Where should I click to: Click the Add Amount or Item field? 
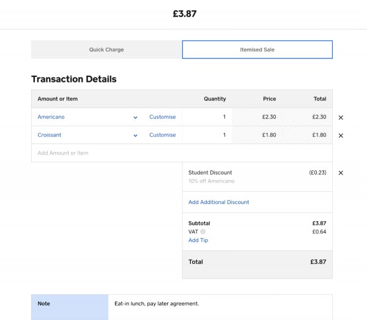[x=106, y=153]
